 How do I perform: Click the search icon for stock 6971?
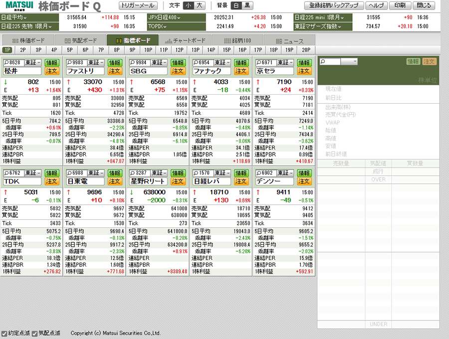coord(258,62)
